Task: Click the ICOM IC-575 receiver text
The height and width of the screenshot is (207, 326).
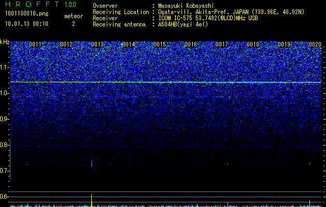Action: 208,18
